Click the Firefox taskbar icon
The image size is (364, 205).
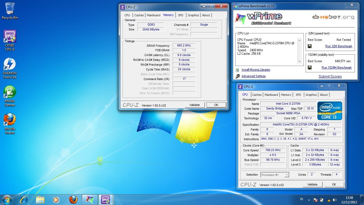pyautogui.click(x=73, y=199)
